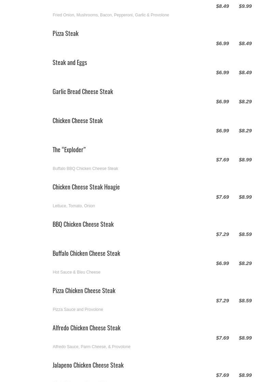Viewport: 263px width, 382px height.
Task: Click Buffalo BBQ Chicken Cheese Steak description
Action: click(x=85, y=169)
